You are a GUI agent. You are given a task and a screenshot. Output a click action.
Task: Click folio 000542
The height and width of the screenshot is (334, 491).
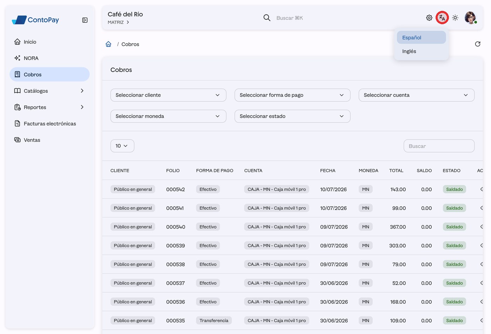(x=175, y=189)
